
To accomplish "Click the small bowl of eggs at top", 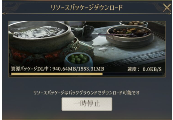I will (x=134, y=24).
